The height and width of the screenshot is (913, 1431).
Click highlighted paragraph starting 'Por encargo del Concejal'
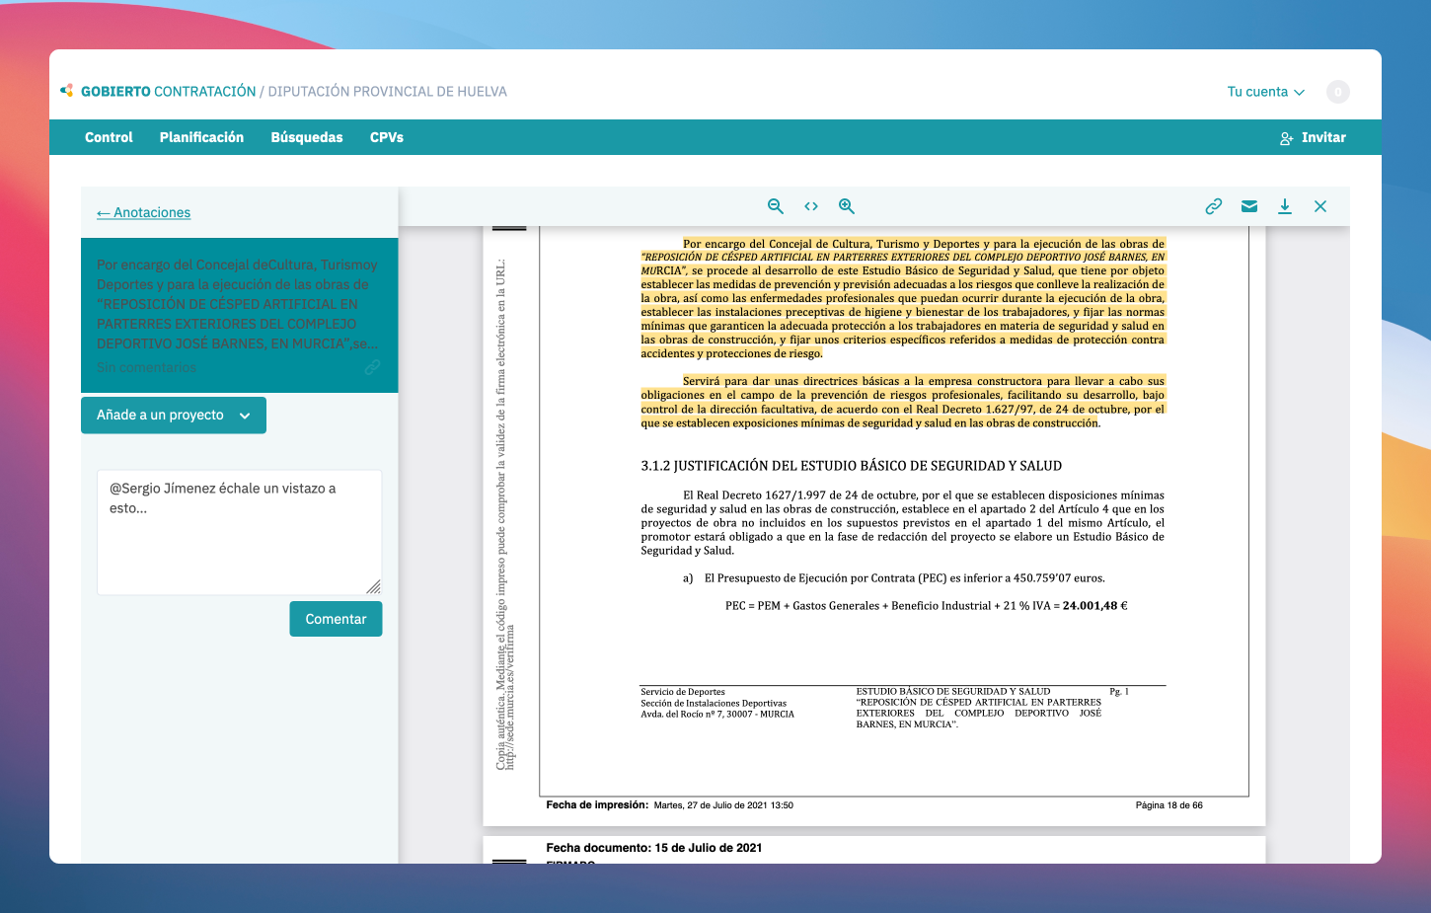click(x=903, y=298)
